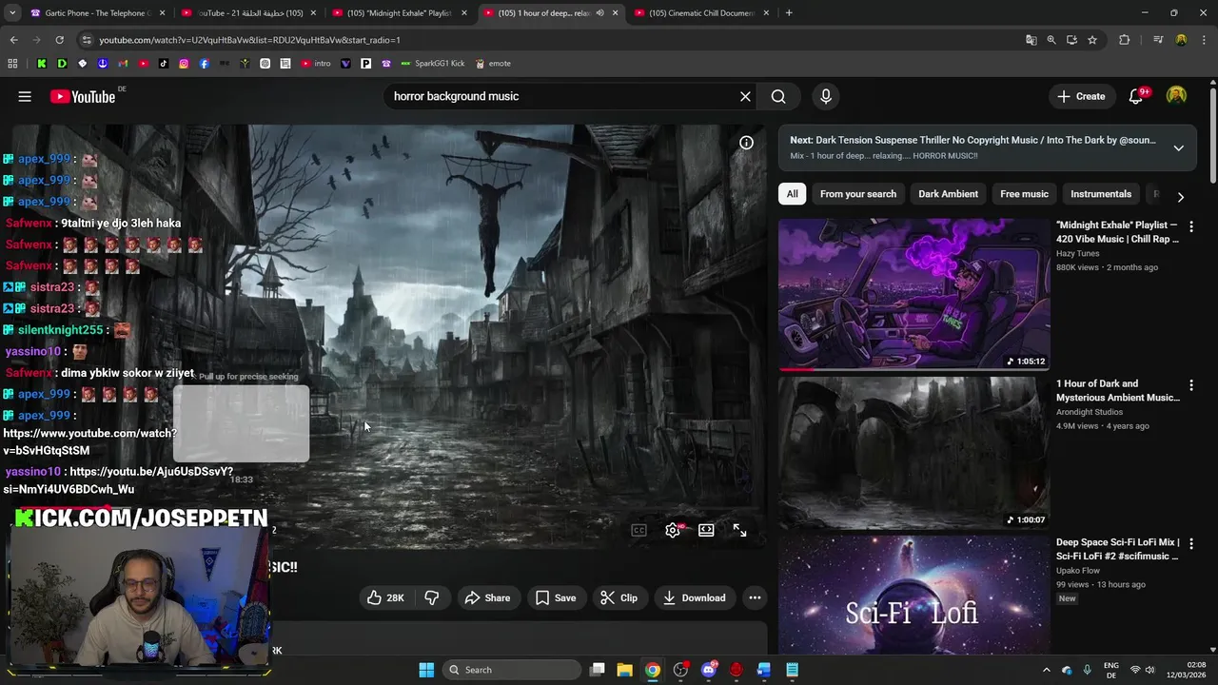Open Chrome three-dot menu
This screenshot has width=1218, height=685.
(1204, 40)
